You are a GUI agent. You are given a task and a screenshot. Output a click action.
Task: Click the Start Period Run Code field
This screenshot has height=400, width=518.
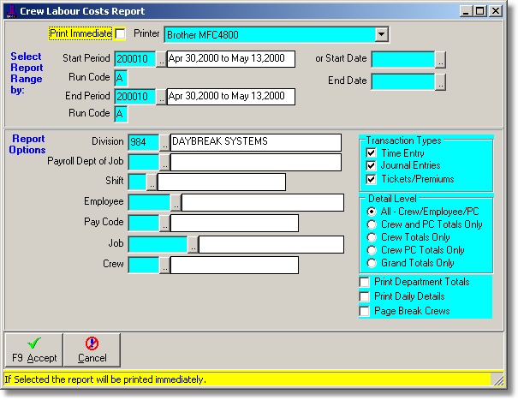pos(121,78)
